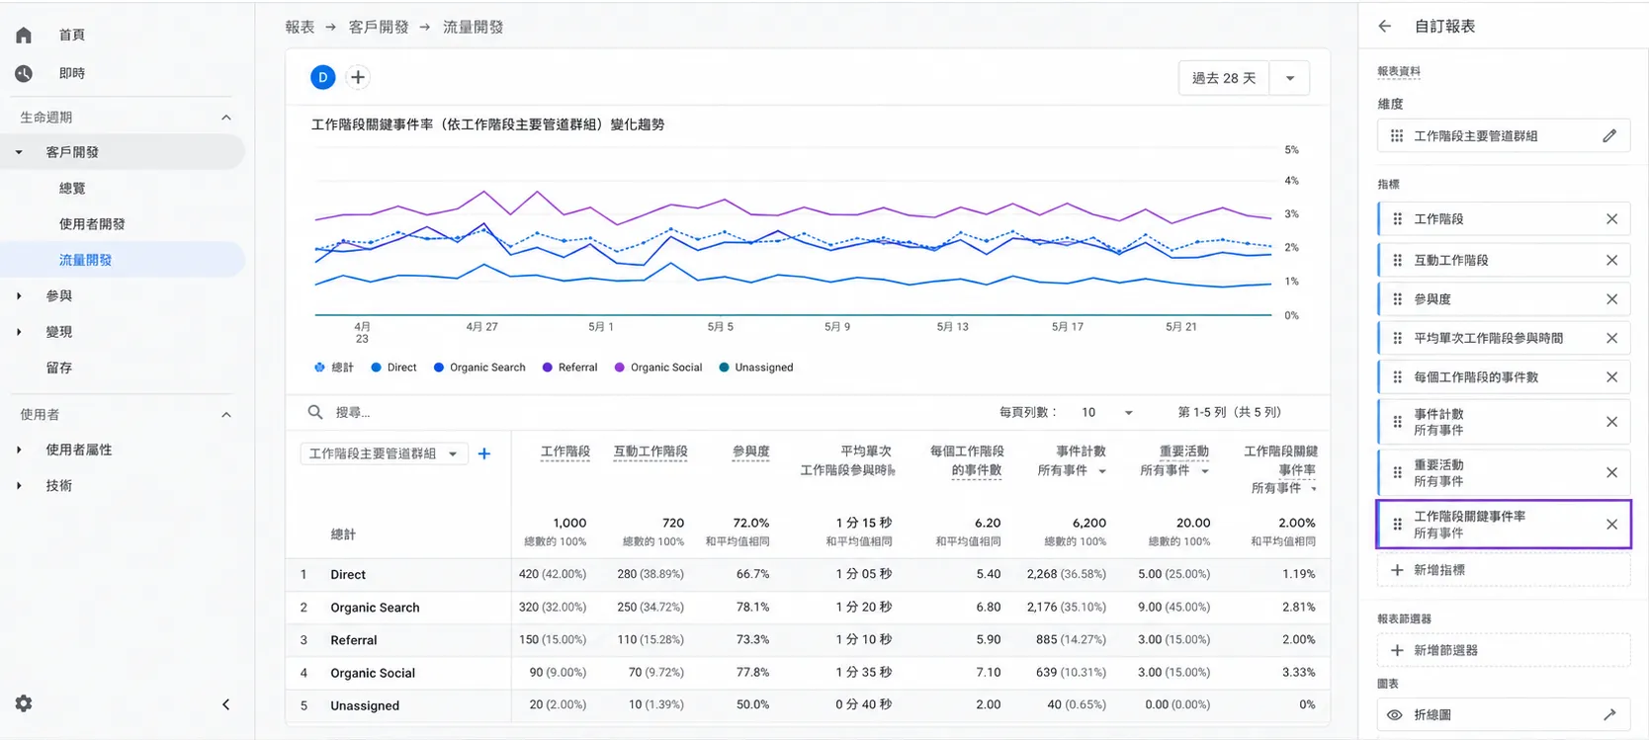The image size is (1649, 740).
Task: Collapse the 使用者 section
Action: (225, 415)
